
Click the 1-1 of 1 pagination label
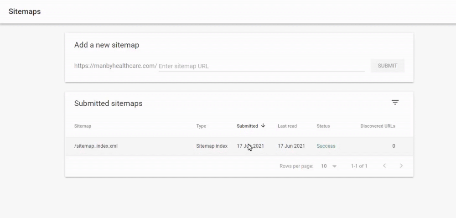(x=359, y=166)
